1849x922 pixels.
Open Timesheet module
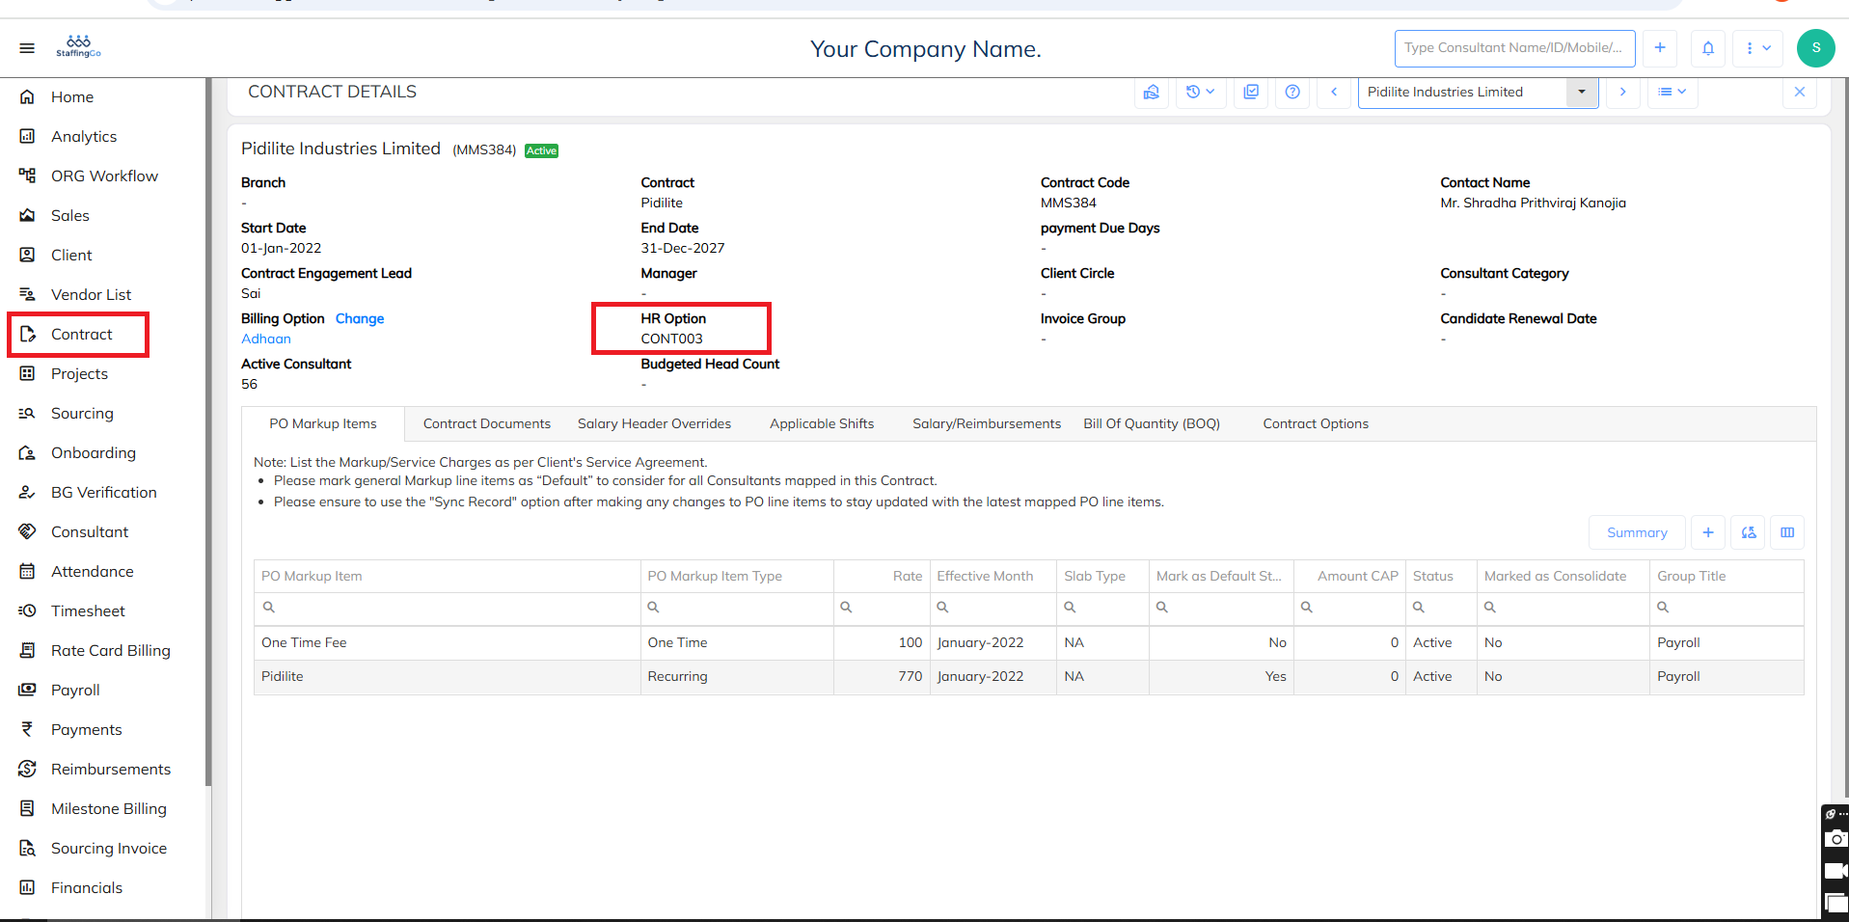point(88,610)
